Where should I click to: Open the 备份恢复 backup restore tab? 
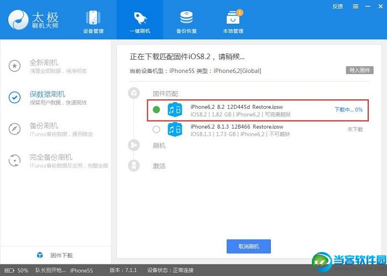[186, 22]
